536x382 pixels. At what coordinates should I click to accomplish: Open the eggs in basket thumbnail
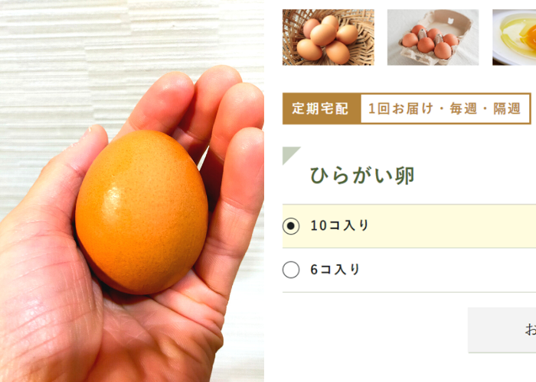pyautogui.click(x=328, y=37)
